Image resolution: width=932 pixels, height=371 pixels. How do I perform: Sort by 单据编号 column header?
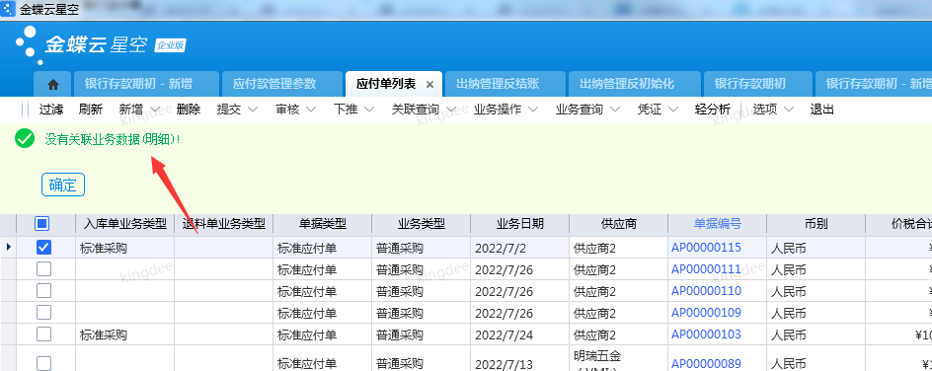[718, 224]
